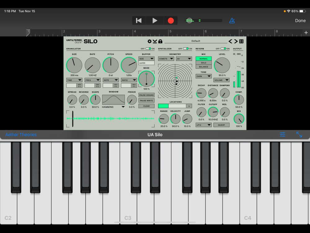Screen dimensions: 310x233
Task: Click the output MIX knob
Action: pos(239,119)
